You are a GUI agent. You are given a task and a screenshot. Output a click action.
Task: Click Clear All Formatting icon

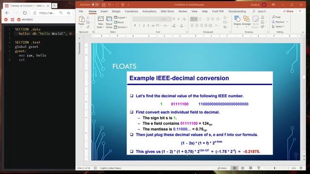point(184,19)
